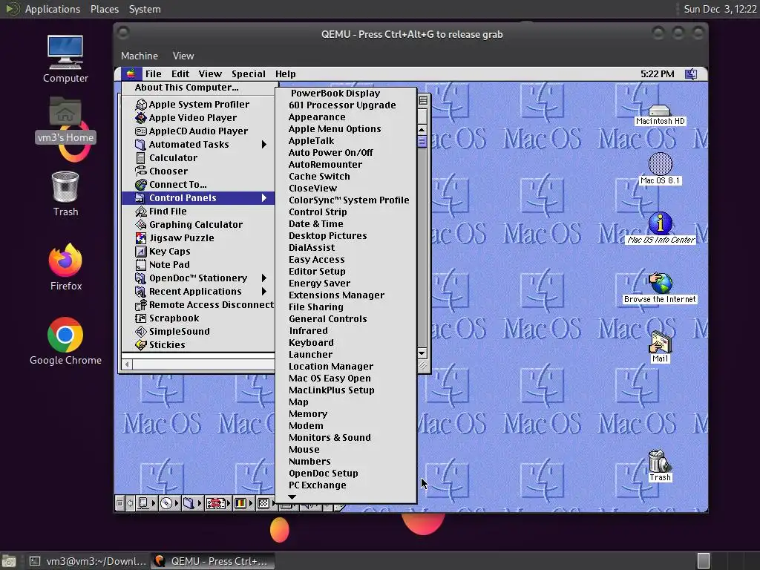The width and height of the screenshot is (760, 570).
Task: Select Mac OS Trash icon
Action: pyautogui.click(x=660, y=466)
